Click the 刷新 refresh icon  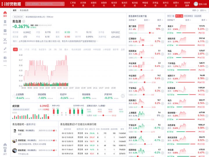[x=198, y=10]
